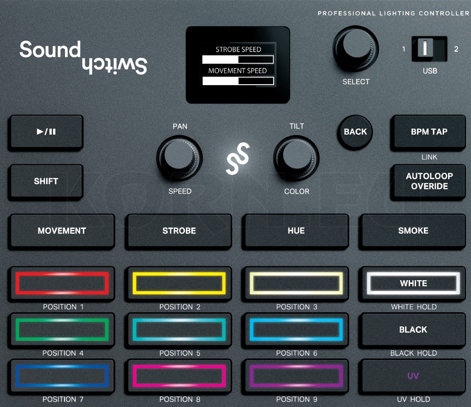471x407 pixels.
Task: Trigger the MOVEMENT pad
Action: [x=61, y=231]
